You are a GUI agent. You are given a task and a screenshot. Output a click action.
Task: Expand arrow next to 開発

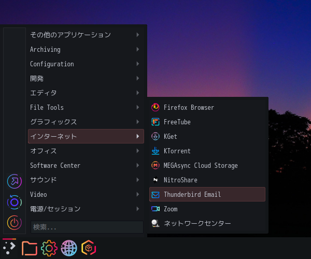[x=138, y=78]
